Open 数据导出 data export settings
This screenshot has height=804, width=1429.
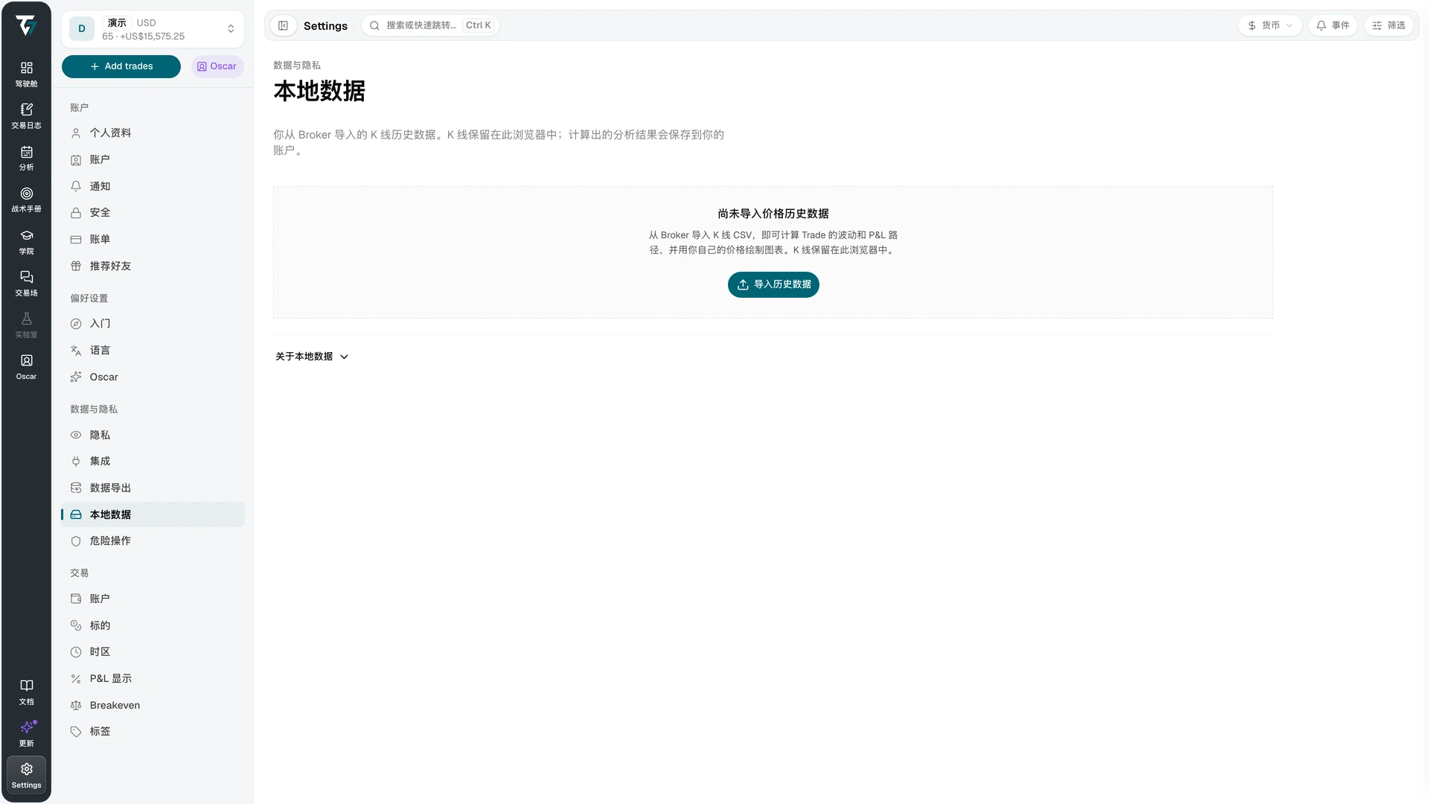tap(153, 488)
